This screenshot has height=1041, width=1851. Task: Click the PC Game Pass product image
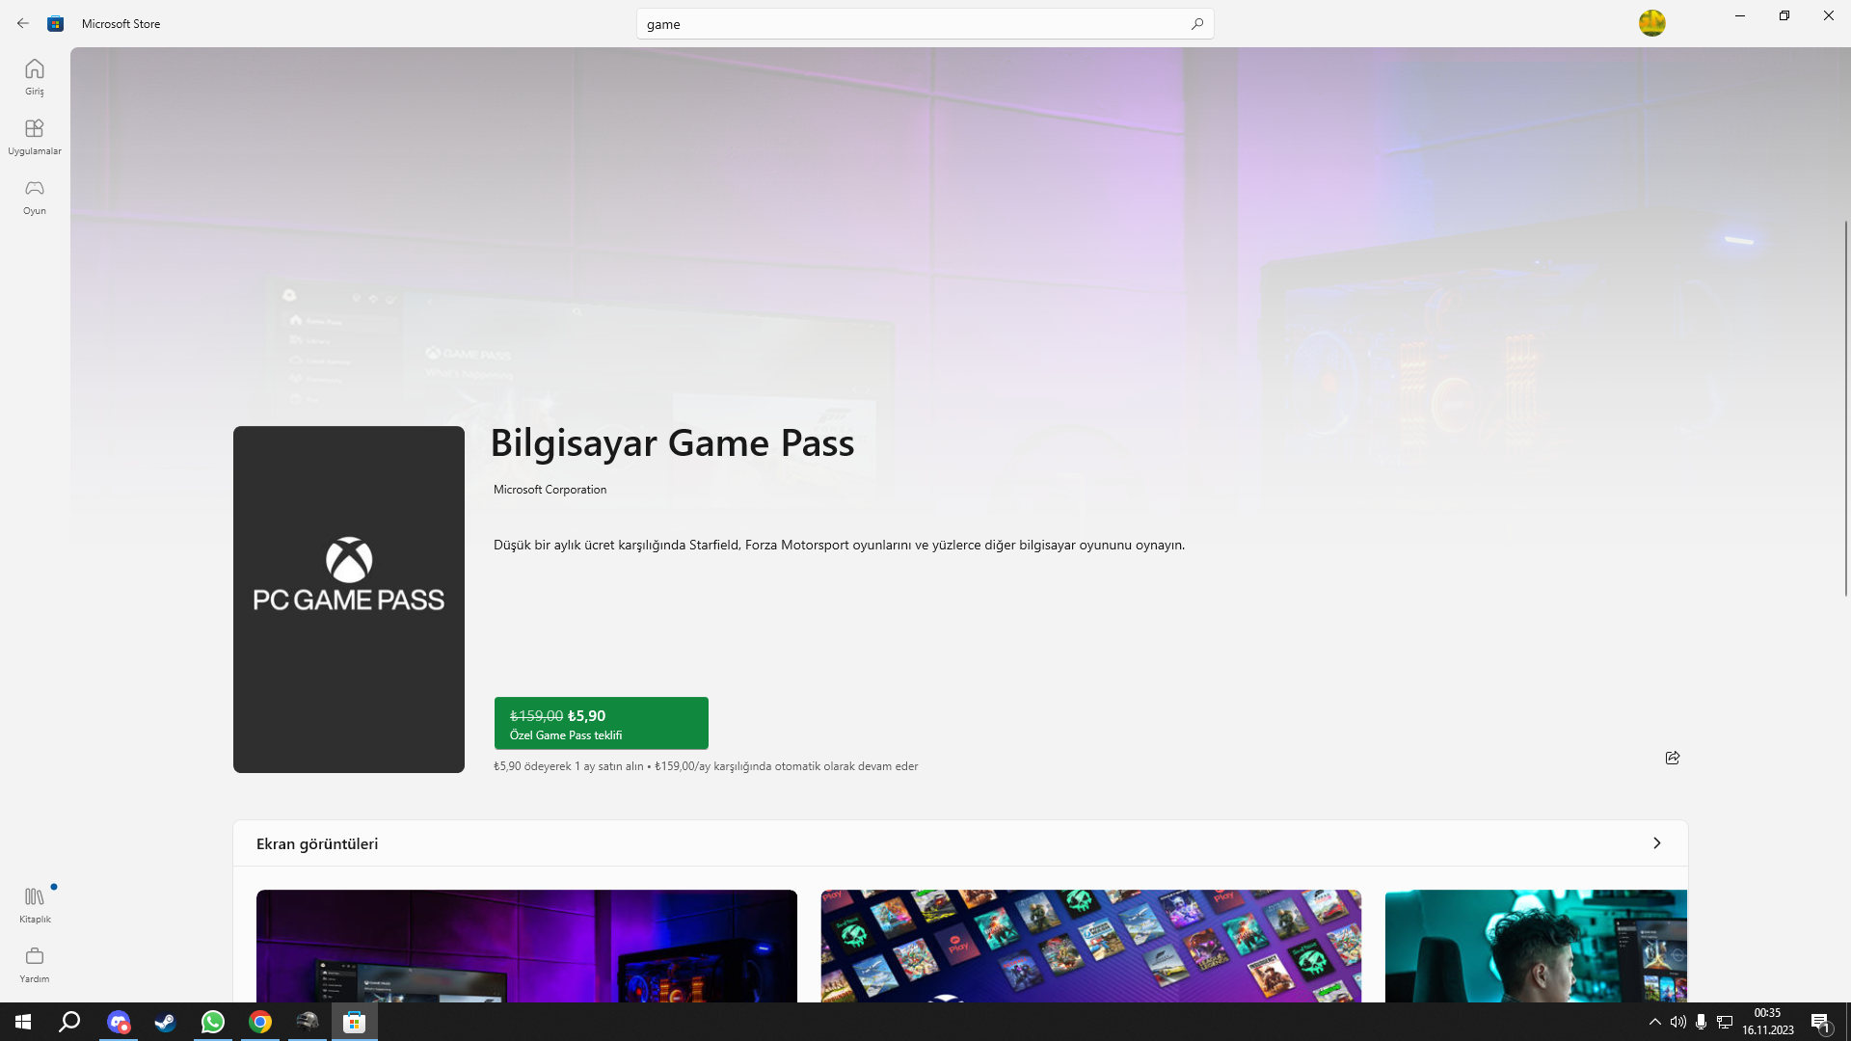[x=349, y=600]
